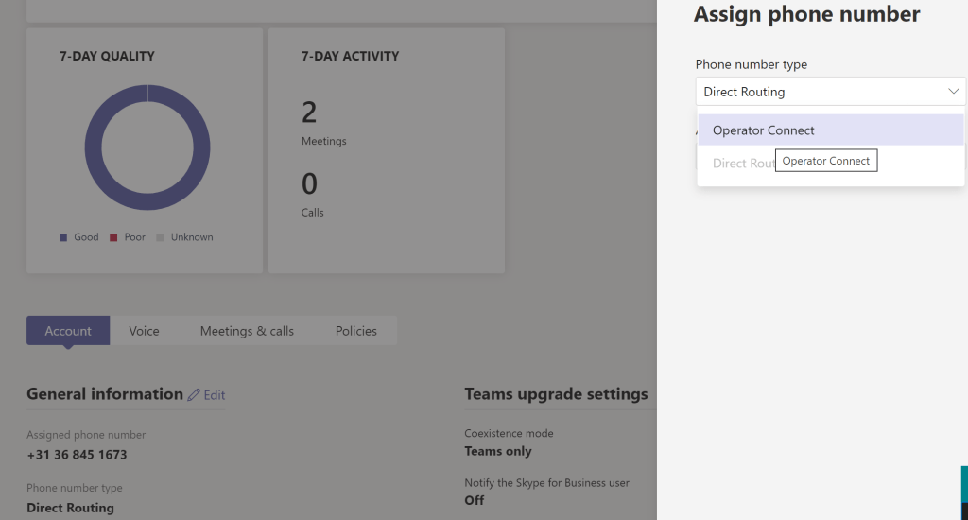Click the Poor legend red square

pos(113,237)
